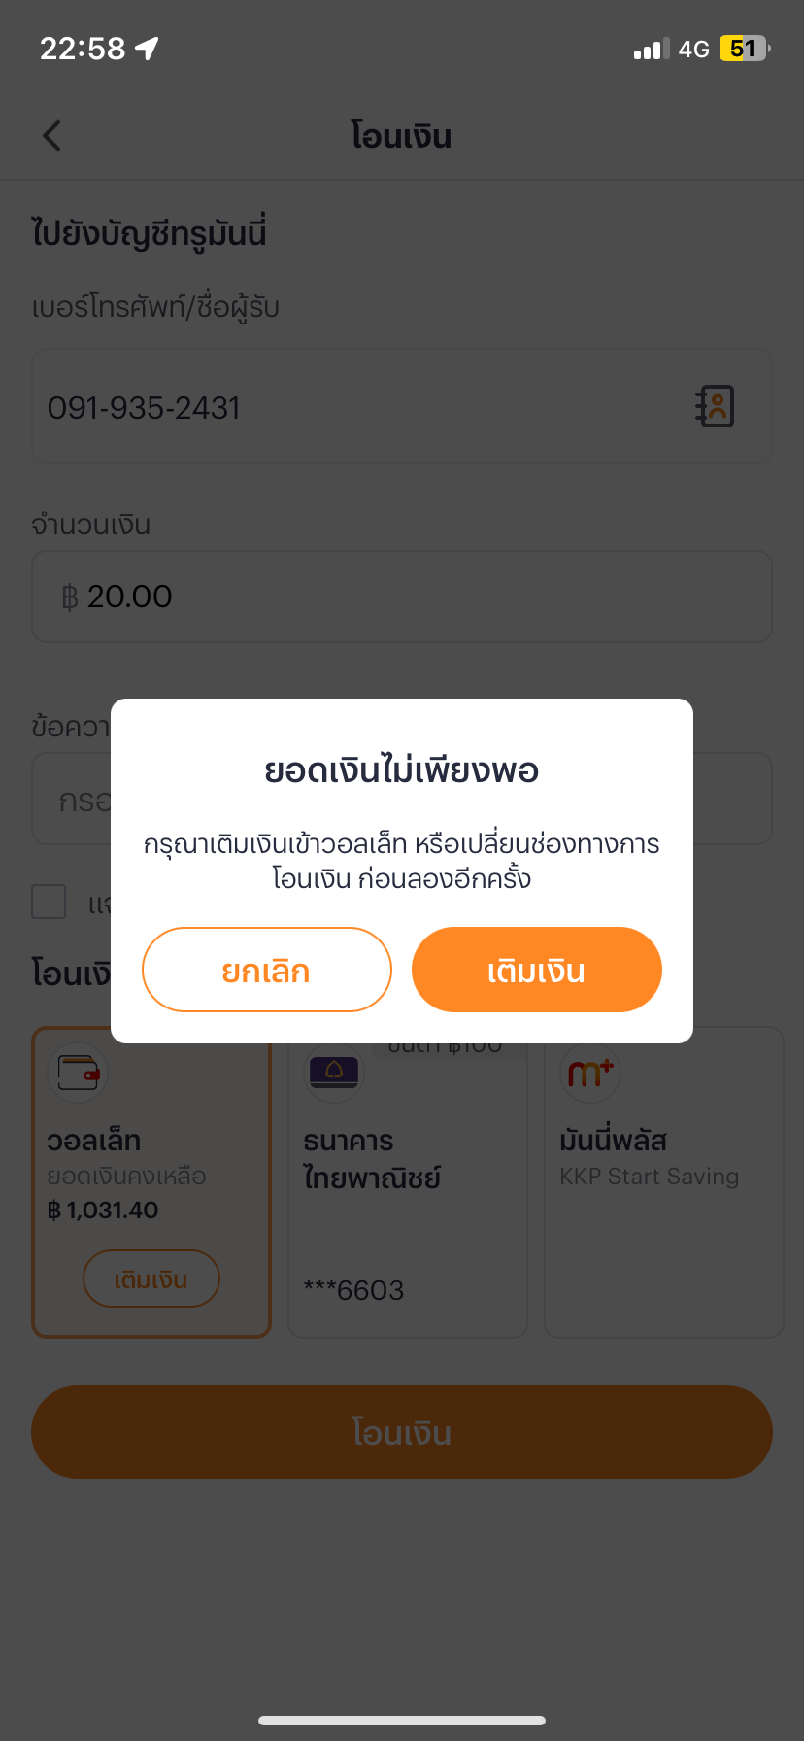Select ธนาคารไทยพาณิชย์ ***6603 account option
This screenshot has height=1741, width=804.
click(408, 1182)
